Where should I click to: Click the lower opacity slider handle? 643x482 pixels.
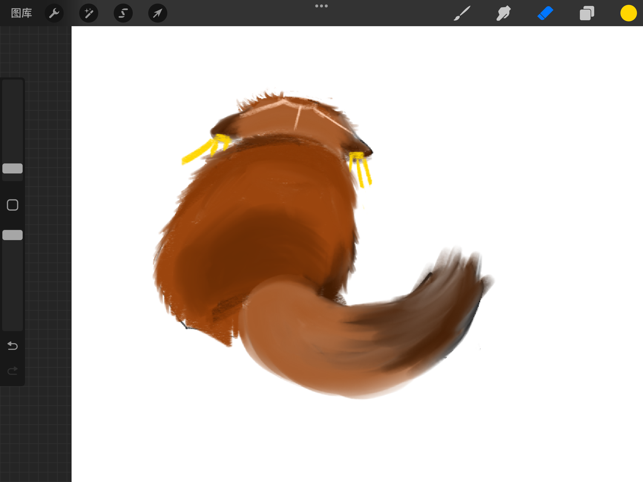(13, 235)
